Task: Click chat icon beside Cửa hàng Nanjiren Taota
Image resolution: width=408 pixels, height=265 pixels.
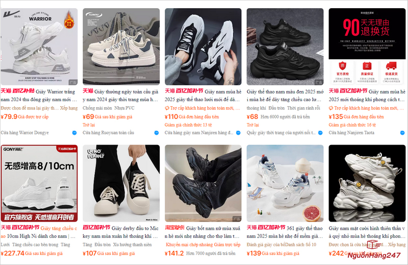Action: pos(402,133)
